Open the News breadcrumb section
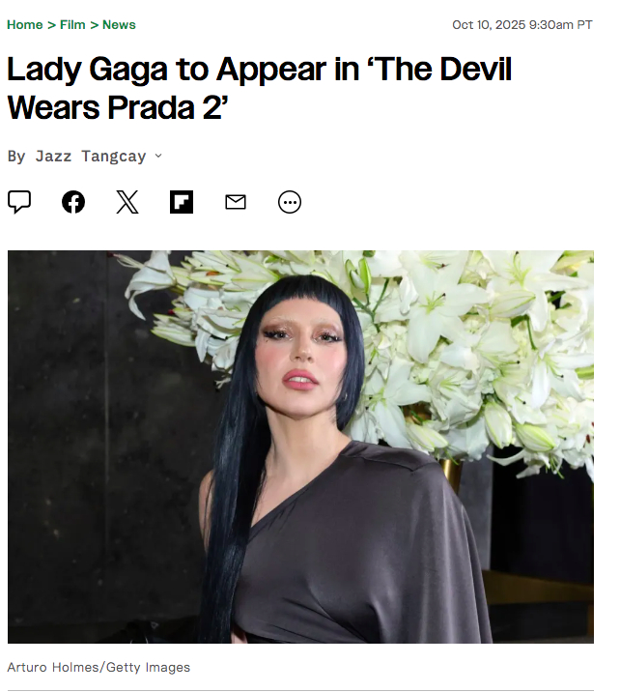Viewport: 620px width, 692px height. coord(119,25)
